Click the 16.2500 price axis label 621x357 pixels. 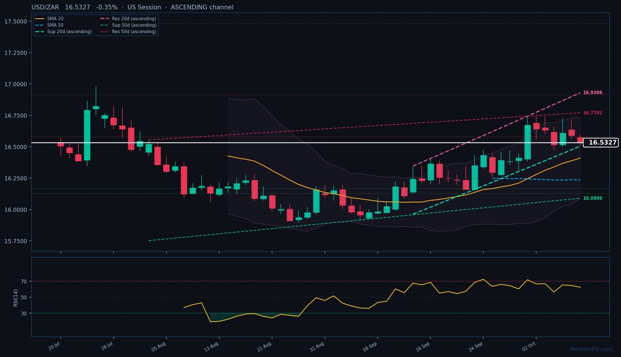[x=16, y=178]
